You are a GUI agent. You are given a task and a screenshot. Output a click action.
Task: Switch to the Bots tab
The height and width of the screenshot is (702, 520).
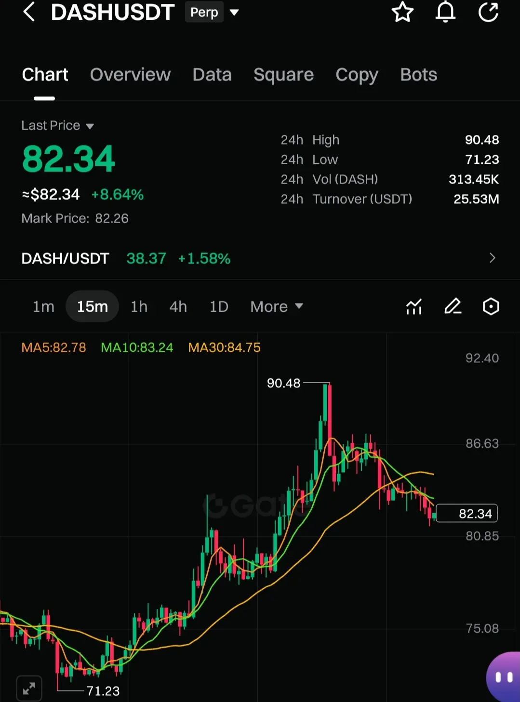coord(418,75)
